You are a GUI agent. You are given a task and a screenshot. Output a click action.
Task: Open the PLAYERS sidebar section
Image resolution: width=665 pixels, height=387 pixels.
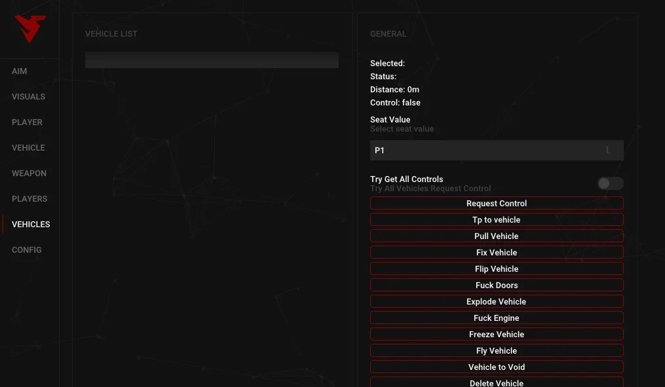click(x=29, y=198)
